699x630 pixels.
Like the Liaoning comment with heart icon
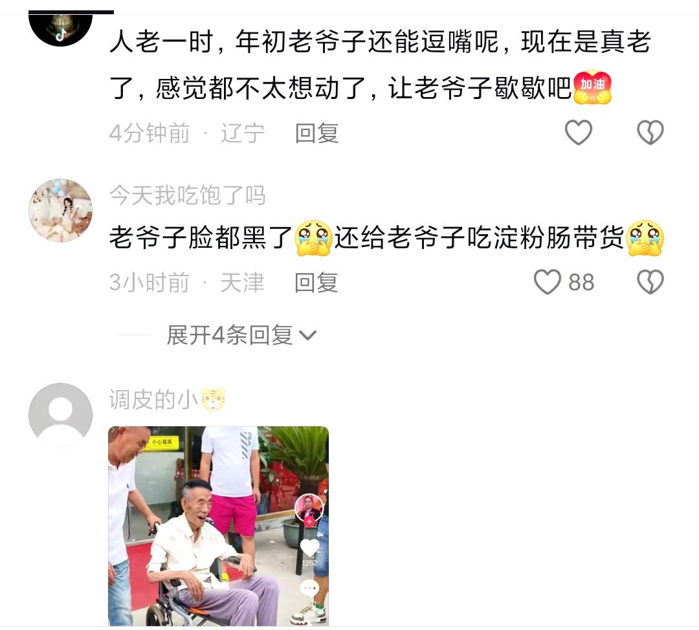(x=578, y=133)
